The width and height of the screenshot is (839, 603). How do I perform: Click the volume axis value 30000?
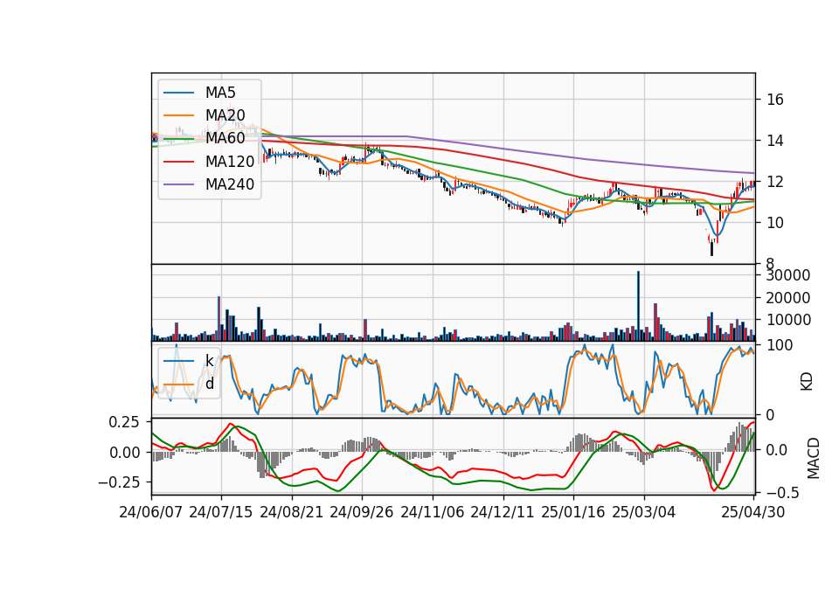(788, 275)
